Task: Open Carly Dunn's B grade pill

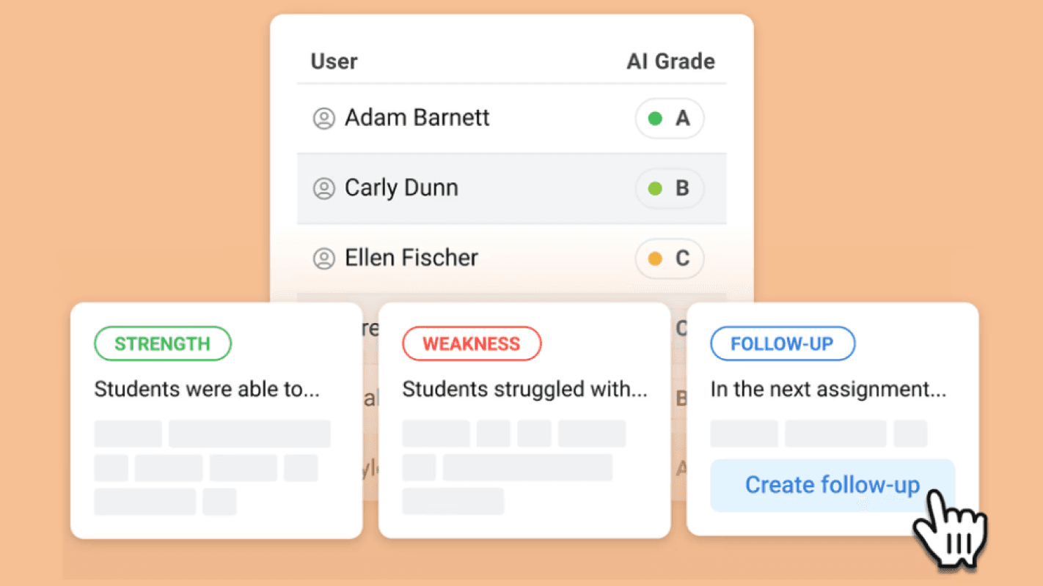Action: [670, 189]
